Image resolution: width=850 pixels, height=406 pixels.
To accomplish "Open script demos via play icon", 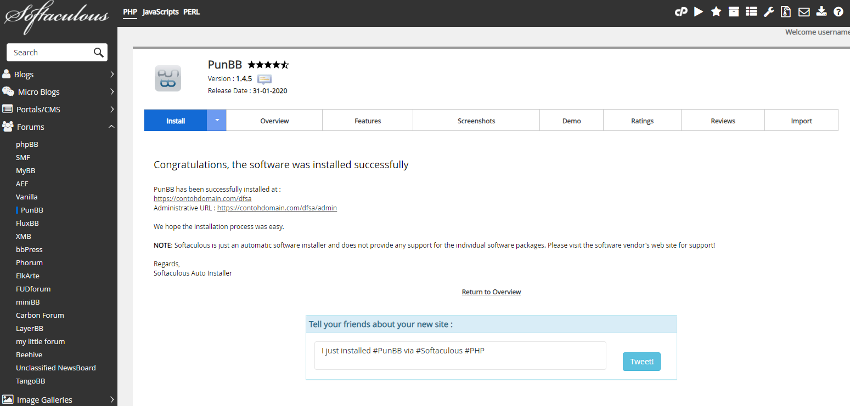I will 699,12.
